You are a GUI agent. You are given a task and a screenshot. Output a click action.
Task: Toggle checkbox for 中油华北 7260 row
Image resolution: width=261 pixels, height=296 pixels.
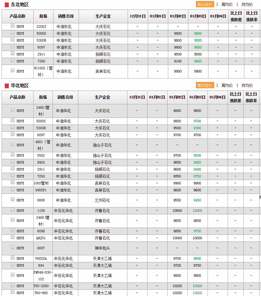coord(13,175)
